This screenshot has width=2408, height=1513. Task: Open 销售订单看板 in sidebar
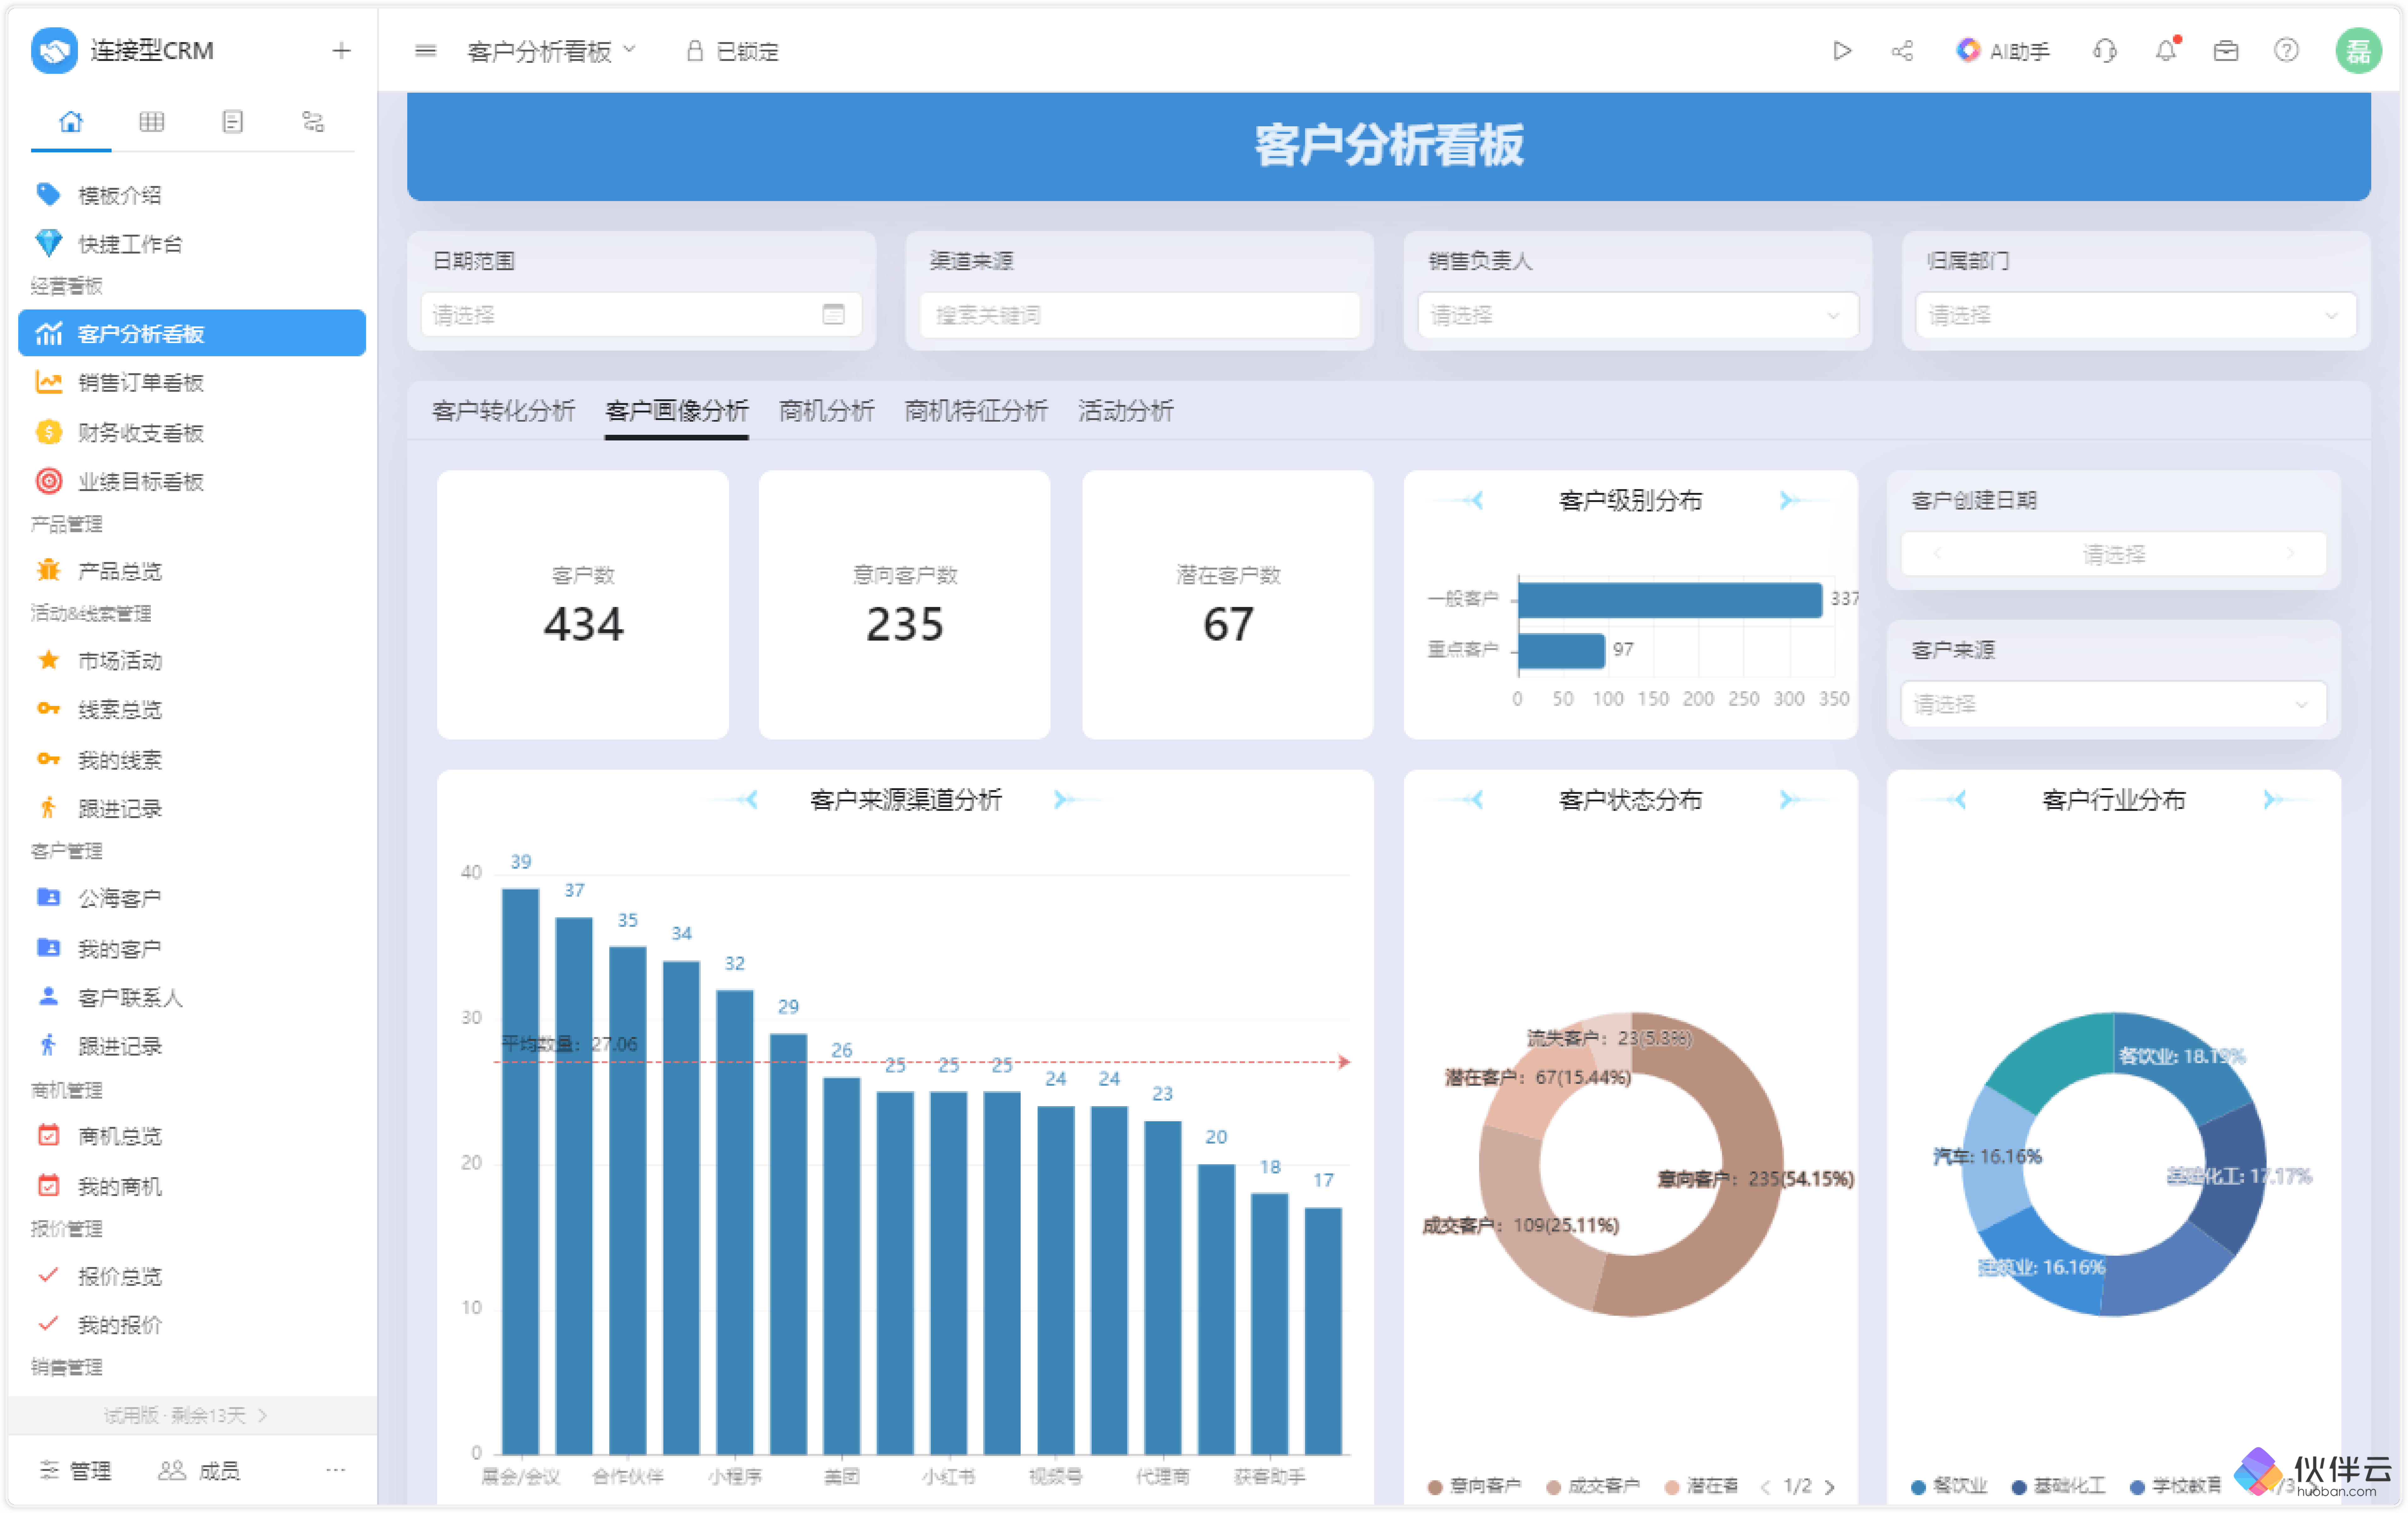tap(192, 383)
